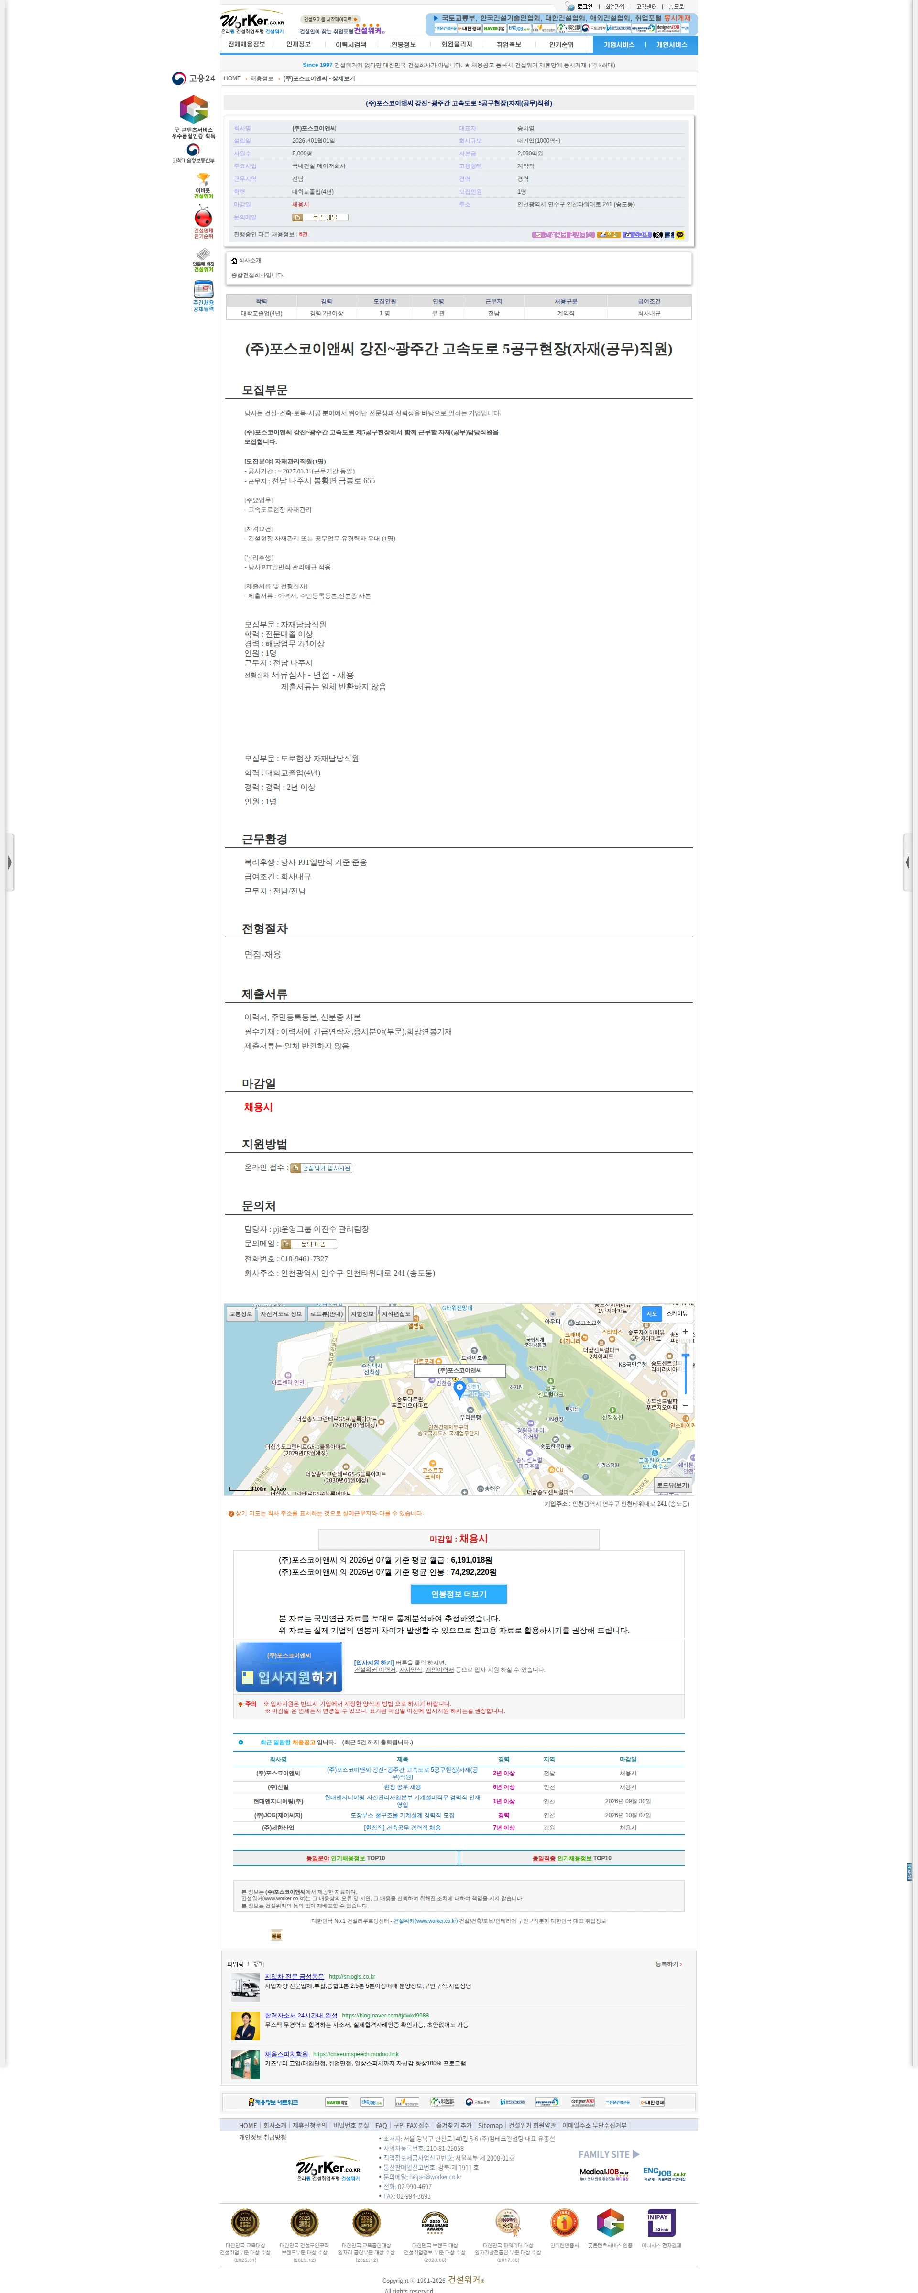918x2293 pixels.
Task: Click the 문의 메일 button under 문의처
Action: [309, 1245]
